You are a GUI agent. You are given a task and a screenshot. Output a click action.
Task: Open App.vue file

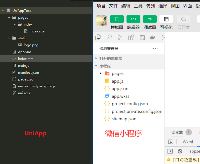(24, 52)
